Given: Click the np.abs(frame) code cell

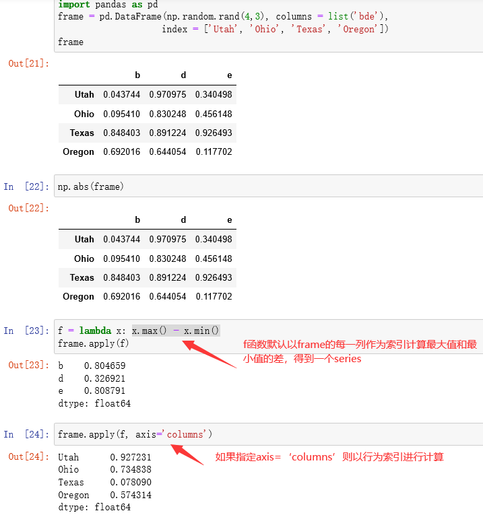Looking at the screenshot, I should point(268,186).
